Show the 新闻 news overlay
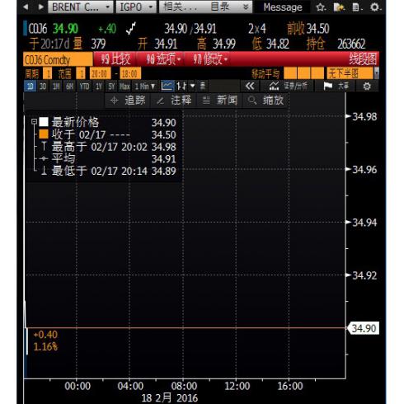The image size is (404, 404). click(x=219, y=101)
